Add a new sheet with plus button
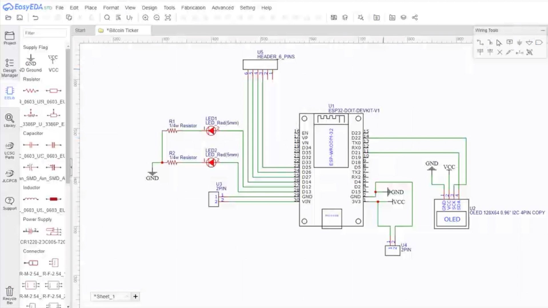The image size is (548, 308). pyautogui.click(x=135, y=297)
